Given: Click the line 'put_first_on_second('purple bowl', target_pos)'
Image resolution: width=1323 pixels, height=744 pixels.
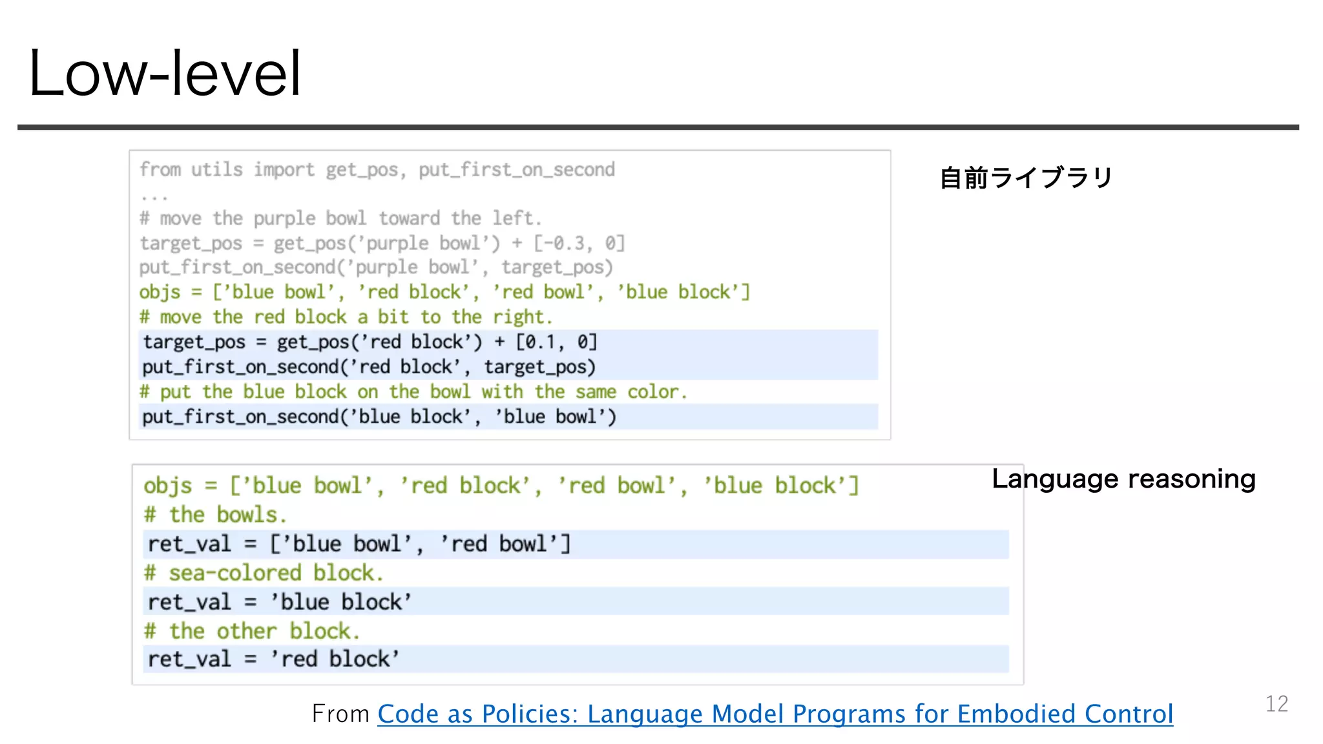Looking at the screenshot, I should pos(376,267).
